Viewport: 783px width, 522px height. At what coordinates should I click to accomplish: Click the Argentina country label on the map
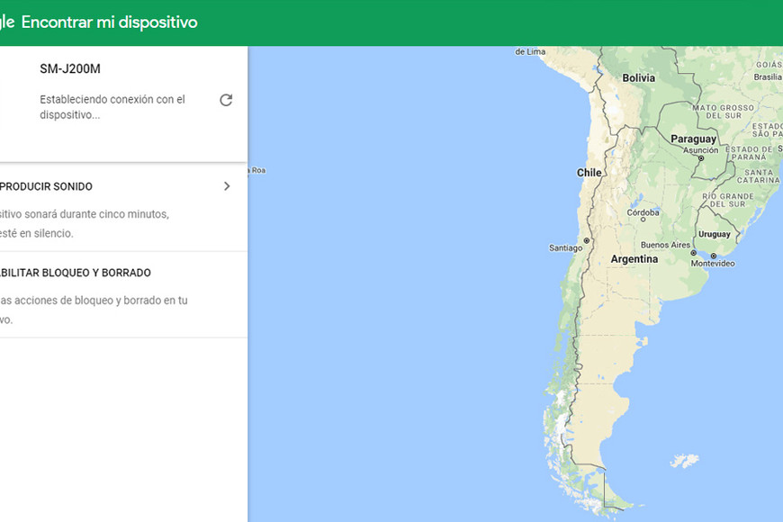click(x=634, y=259)
